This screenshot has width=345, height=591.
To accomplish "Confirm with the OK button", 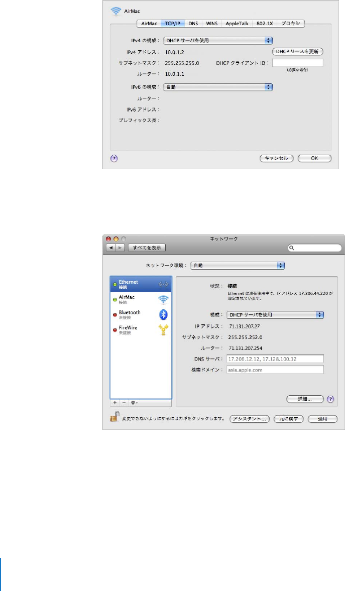I will 314,158.
